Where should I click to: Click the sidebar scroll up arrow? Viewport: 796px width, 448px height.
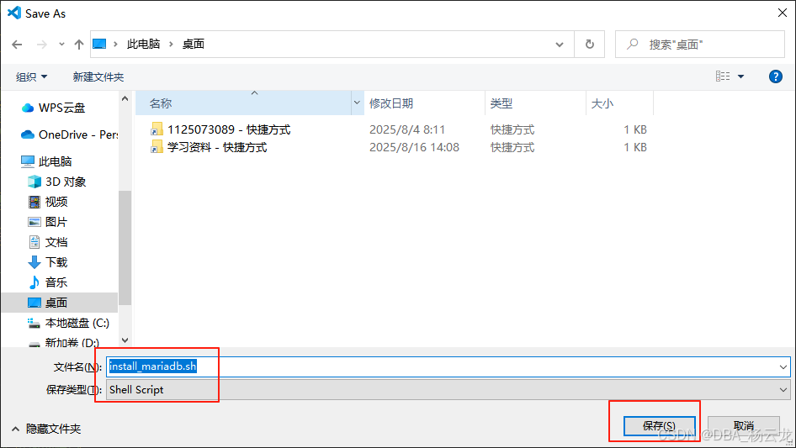click(125, 98)
